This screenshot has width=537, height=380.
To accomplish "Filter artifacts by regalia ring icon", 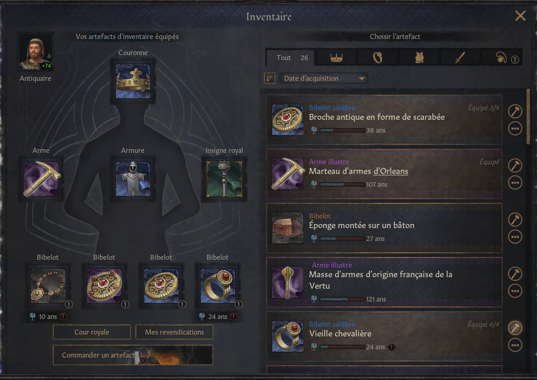I will pyautogui.click(x=377, y=58).
